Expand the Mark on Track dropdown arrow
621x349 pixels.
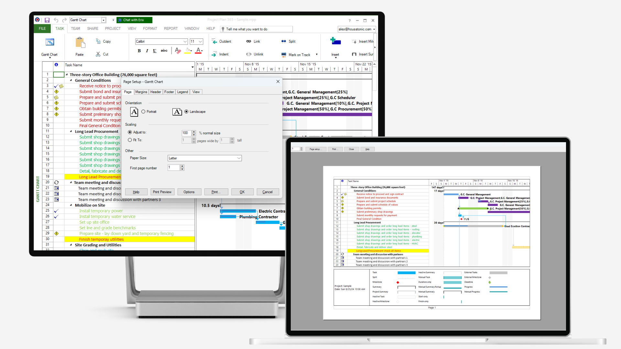click(x=317, y=55)
